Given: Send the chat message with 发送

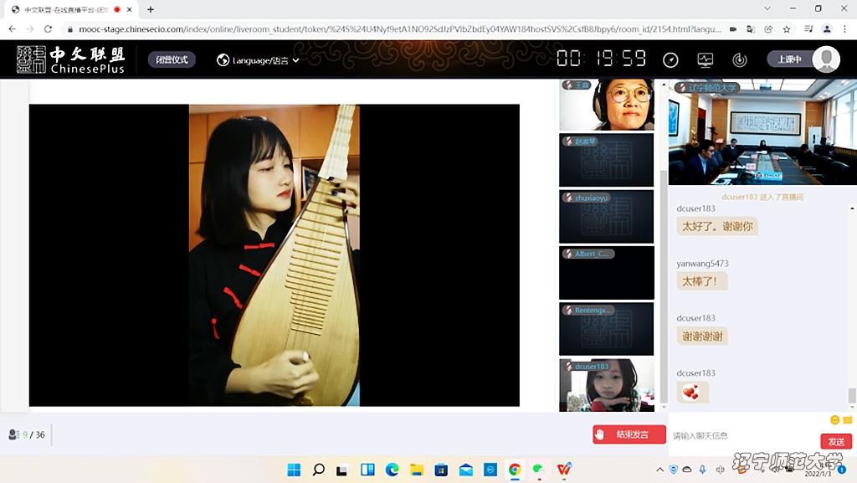Looking at the screenshot, I should coord(836,441).
